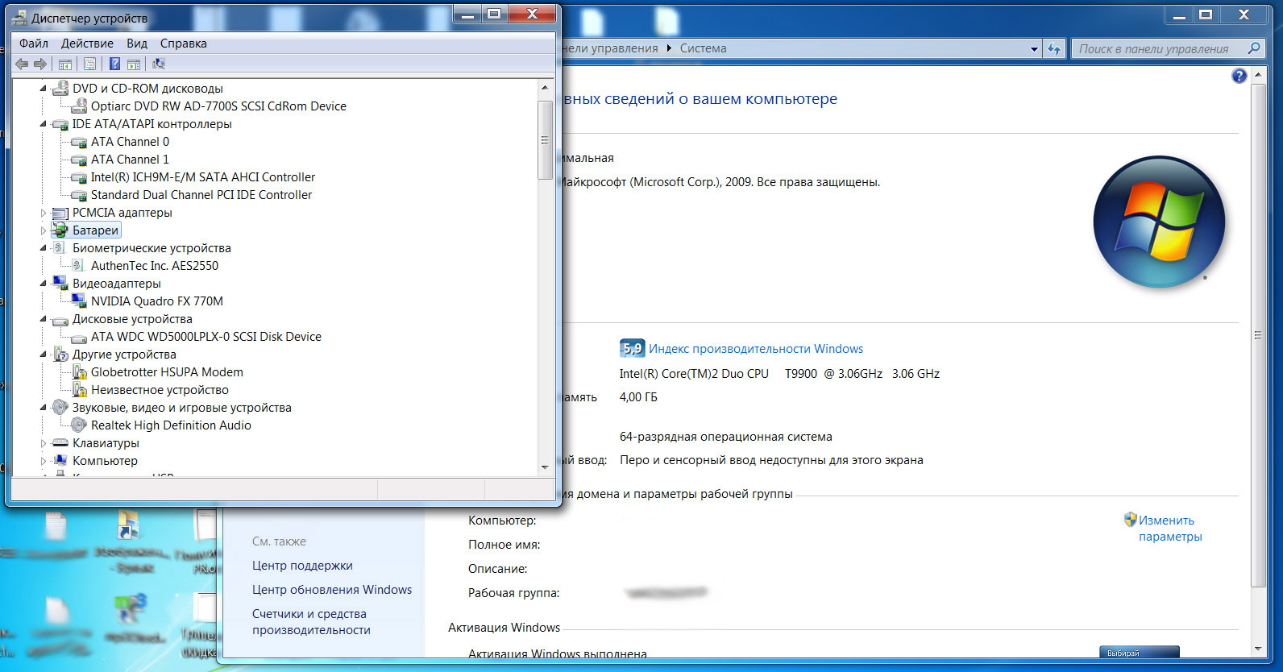Image resolution: width=1283 pixels, height=672 pixels.
Task: Click the ATA Channel 0 icon
Action: (x=79, y=142)
